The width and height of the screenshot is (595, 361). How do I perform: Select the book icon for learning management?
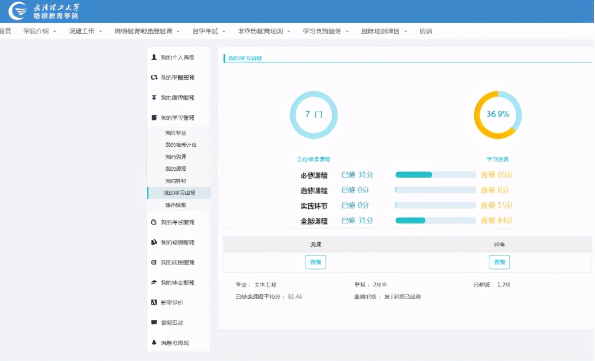click(x=153, y=118)
